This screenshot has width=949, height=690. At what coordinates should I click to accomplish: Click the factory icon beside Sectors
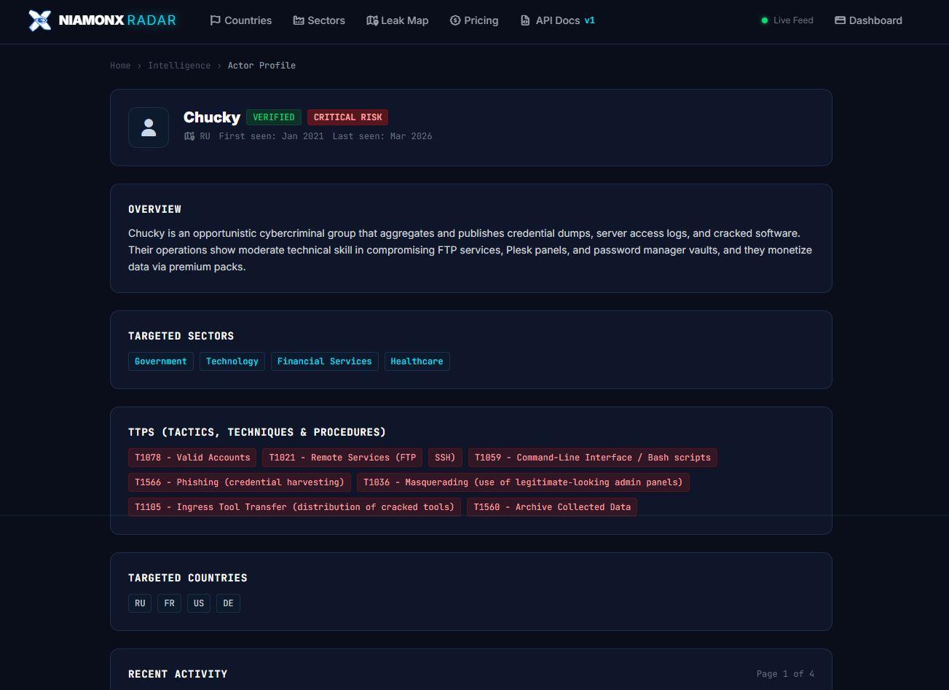point(299,20)
